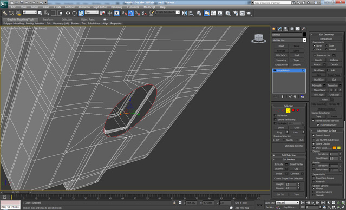Uncheck Full Interactivity checkbox
This screenshot has height=210, width=346.
pos(318,125)
